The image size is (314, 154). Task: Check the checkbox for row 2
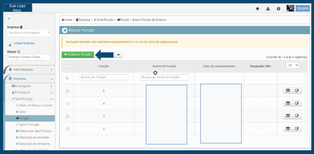coord(67,129)
